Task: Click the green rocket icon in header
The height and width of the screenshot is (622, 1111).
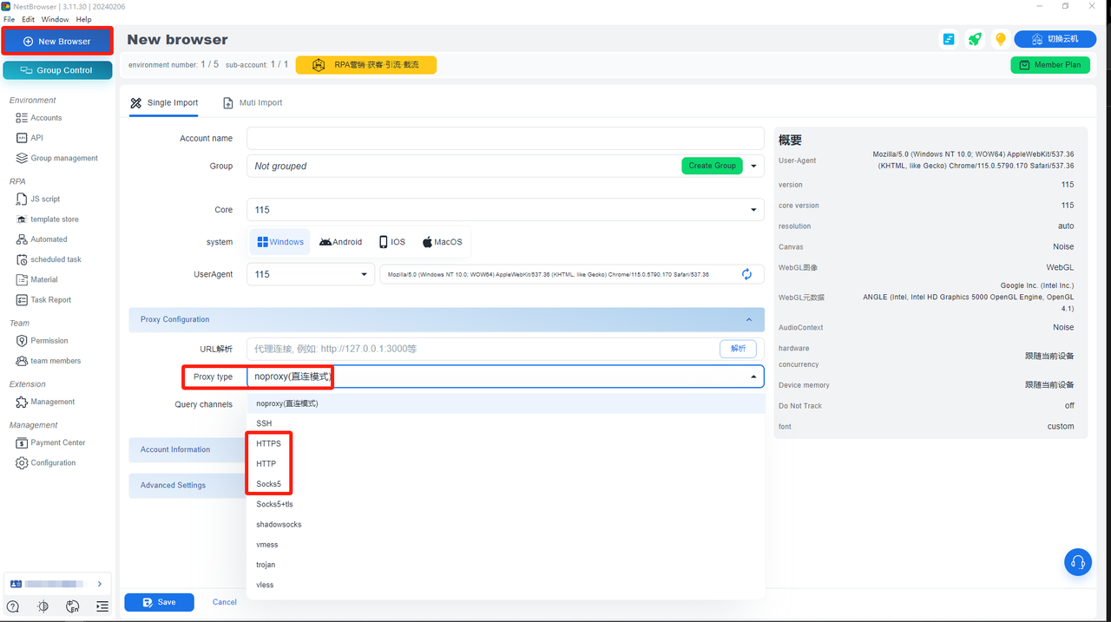Action: click(x=975, y=40)
